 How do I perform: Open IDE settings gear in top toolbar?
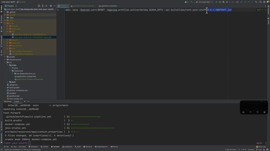click(264, 2)
